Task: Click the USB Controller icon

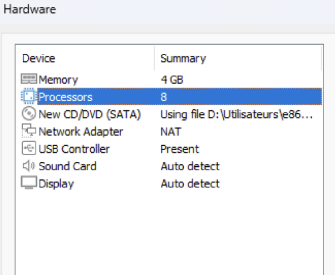Action: pyautogui.click(x=29, y=149)
